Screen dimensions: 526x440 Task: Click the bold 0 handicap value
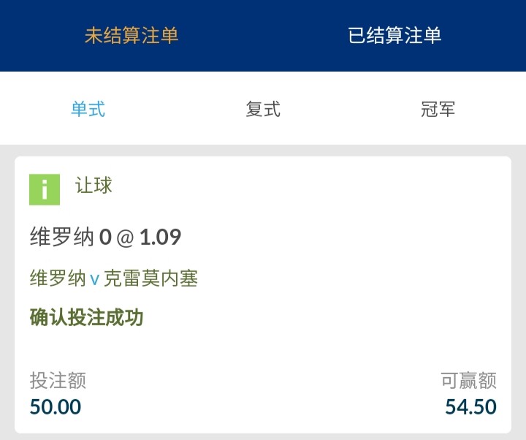(x=105, y=237)
